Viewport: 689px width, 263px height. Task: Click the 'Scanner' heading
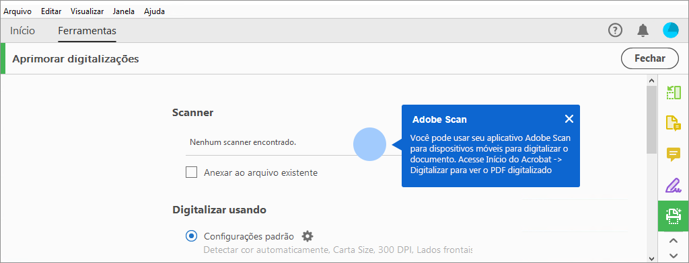[x=193, y=113]
